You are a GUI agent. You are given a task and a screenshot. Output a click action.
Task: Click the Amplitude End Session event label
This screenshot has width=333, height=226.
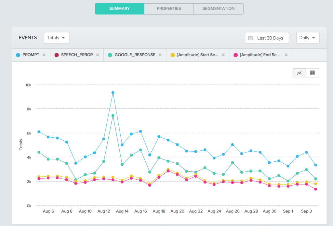(x=260, y=55)
